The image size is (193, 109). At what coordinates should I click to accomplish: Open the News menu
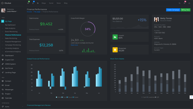point(58,3)
